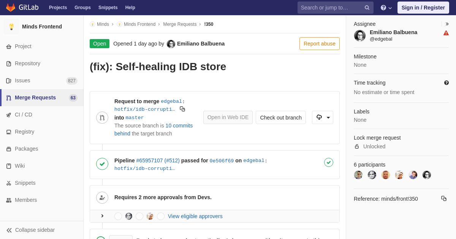Click the @edgebal username
The image size is (456, 239).
(381, 39)
